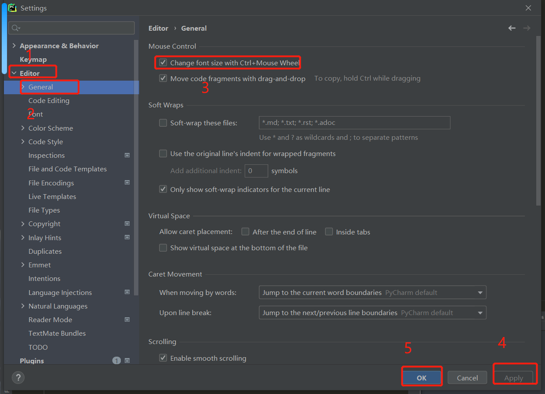Open help via question mark button
Screen dimensions: 545x394
click(18, 377)
